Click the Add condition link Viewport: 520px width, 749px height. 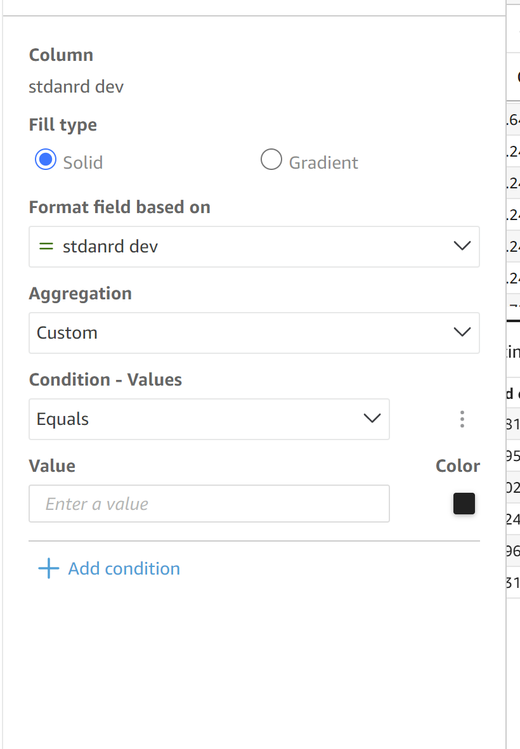(x=124, y=568)
